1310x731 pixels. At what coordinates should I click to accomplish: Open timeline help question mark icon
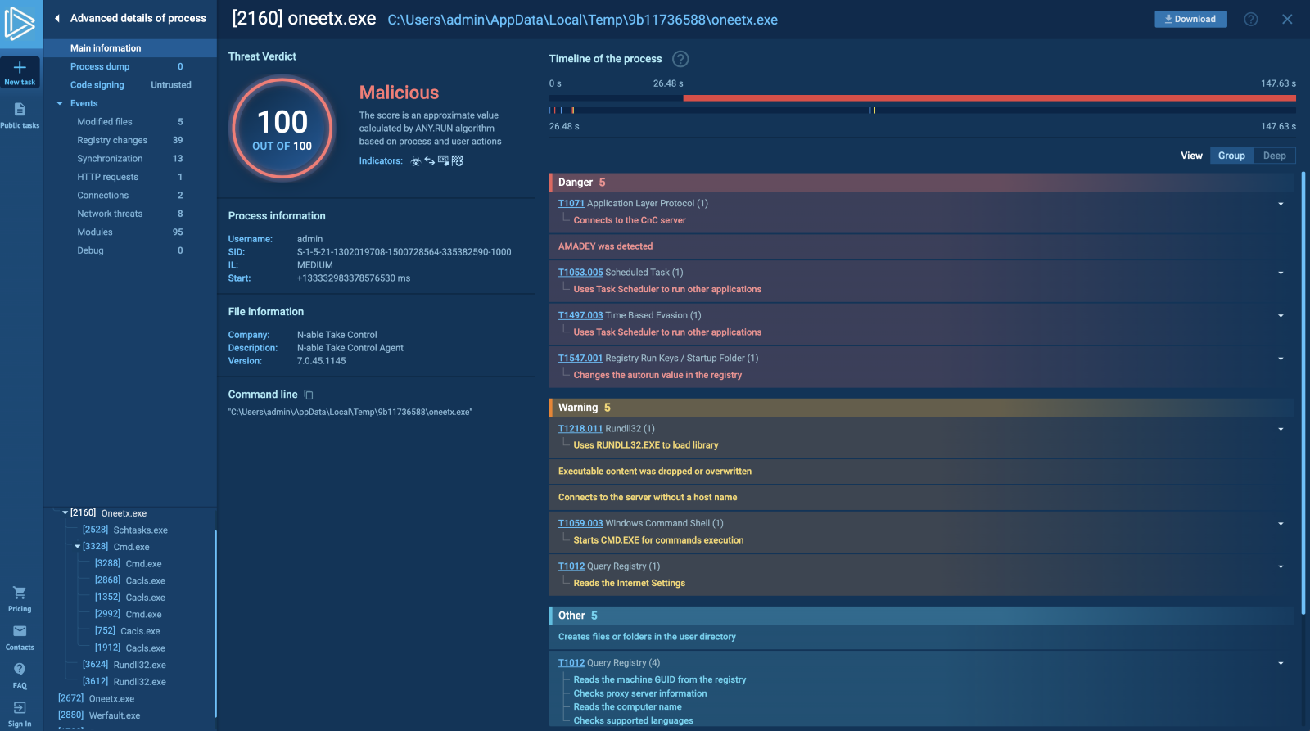tap(680, 59)
